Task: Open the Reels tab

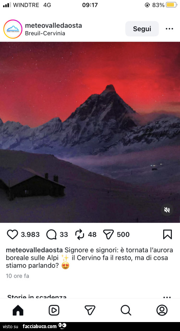Action: coord(54,310)
